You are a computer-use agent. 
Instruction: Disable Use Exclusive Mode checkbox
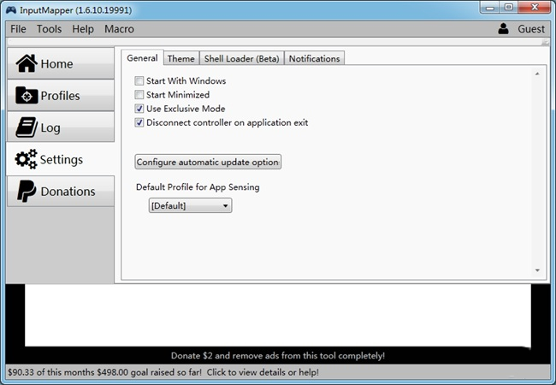pyautogui.click(x=139, y=109)
